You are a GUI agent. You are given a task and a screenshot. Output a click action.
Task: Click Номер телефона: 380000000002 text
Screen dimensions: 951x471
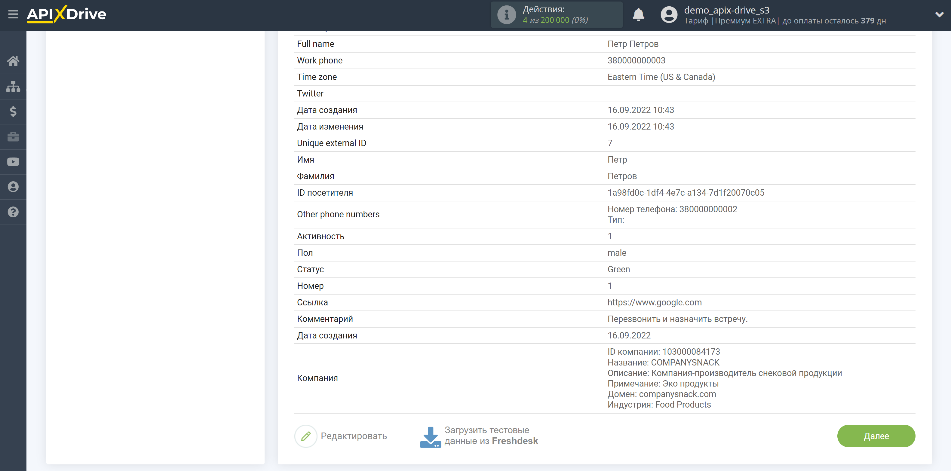point(672,209)
